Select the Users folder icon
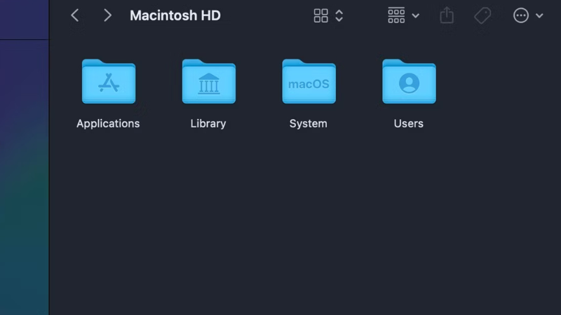 [410, 81]
